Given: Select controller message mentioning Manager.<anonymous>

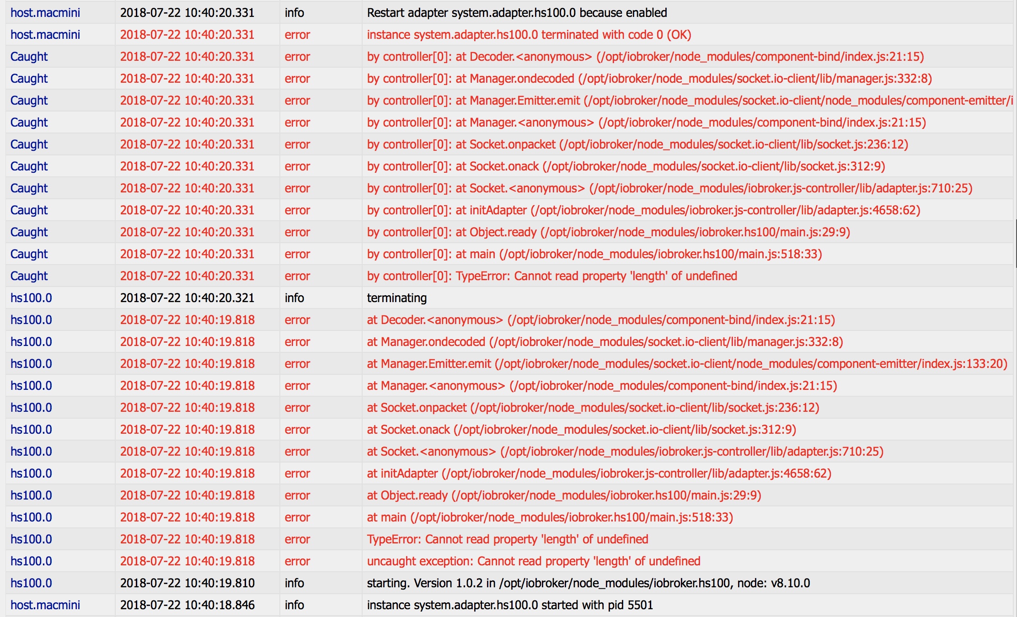Looking at the screenshot, I should [x=646, y=122].
